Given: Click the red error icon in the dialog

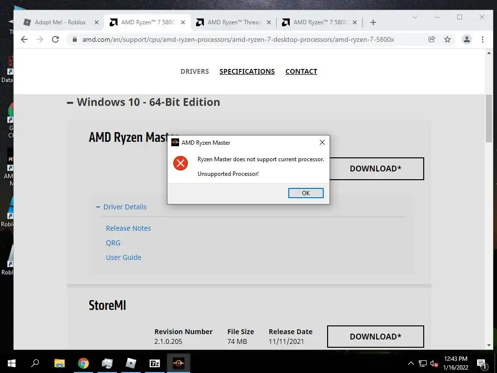Looking at the screenshot, I should tap(181, 163).
